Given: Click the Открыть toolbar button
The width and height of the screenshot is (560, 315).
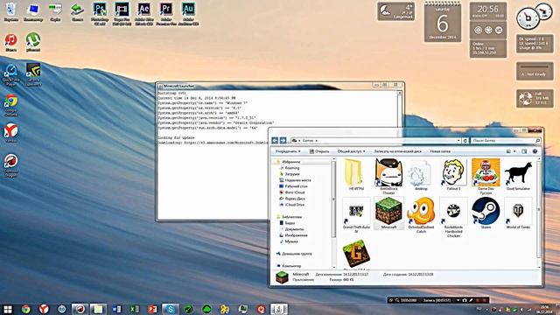Looking at the screenshot, I should coord(319,151).
